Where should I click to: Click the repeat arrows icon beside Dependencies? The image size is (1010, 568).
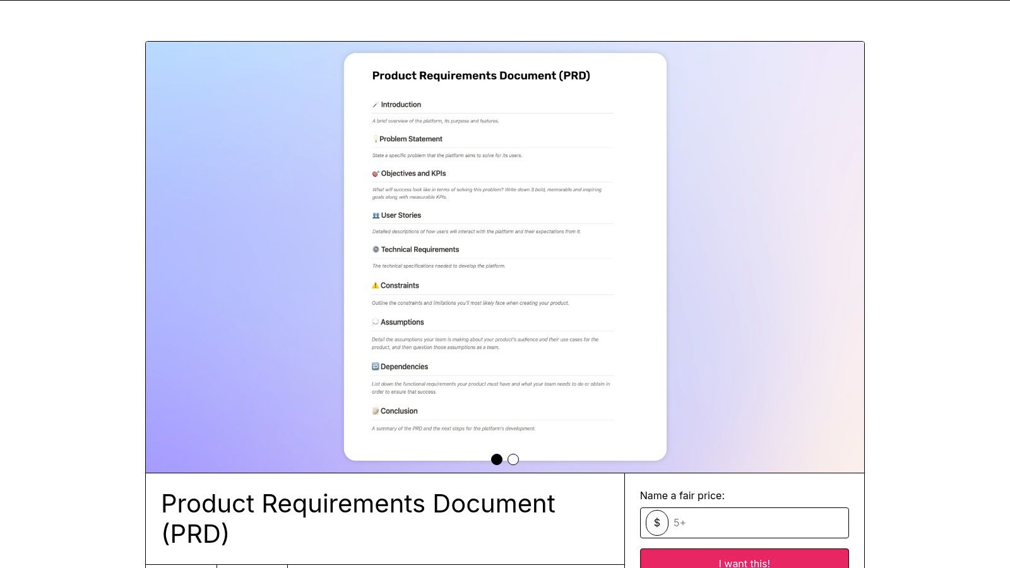[x=375, y=367]
